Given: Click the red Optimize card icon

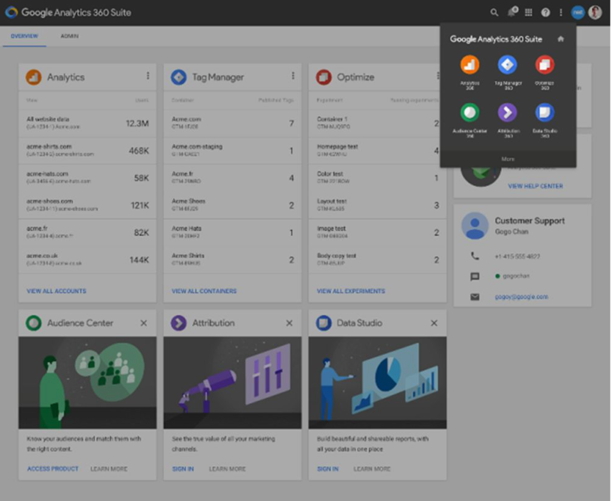Looking at the screenshot, I should [323, 77].
